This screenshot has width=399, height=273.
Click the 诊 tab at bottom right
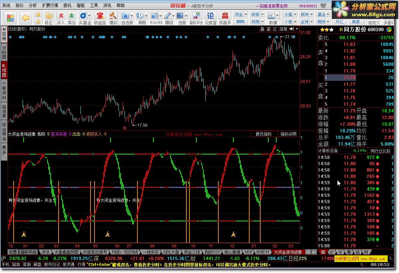(x=332, y=252)
